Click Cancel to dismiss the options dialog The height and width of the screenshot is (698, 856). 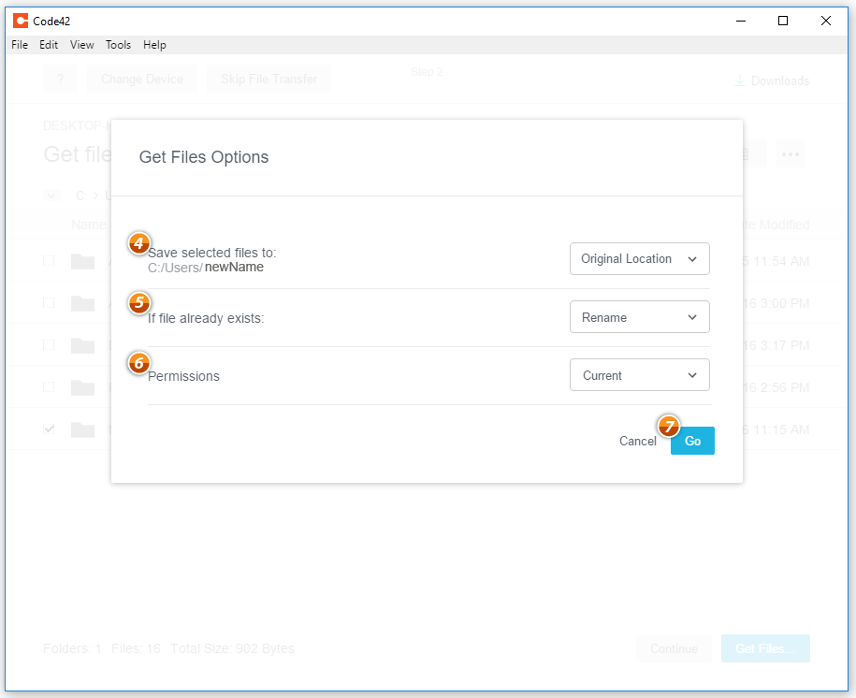pos(637,441)
